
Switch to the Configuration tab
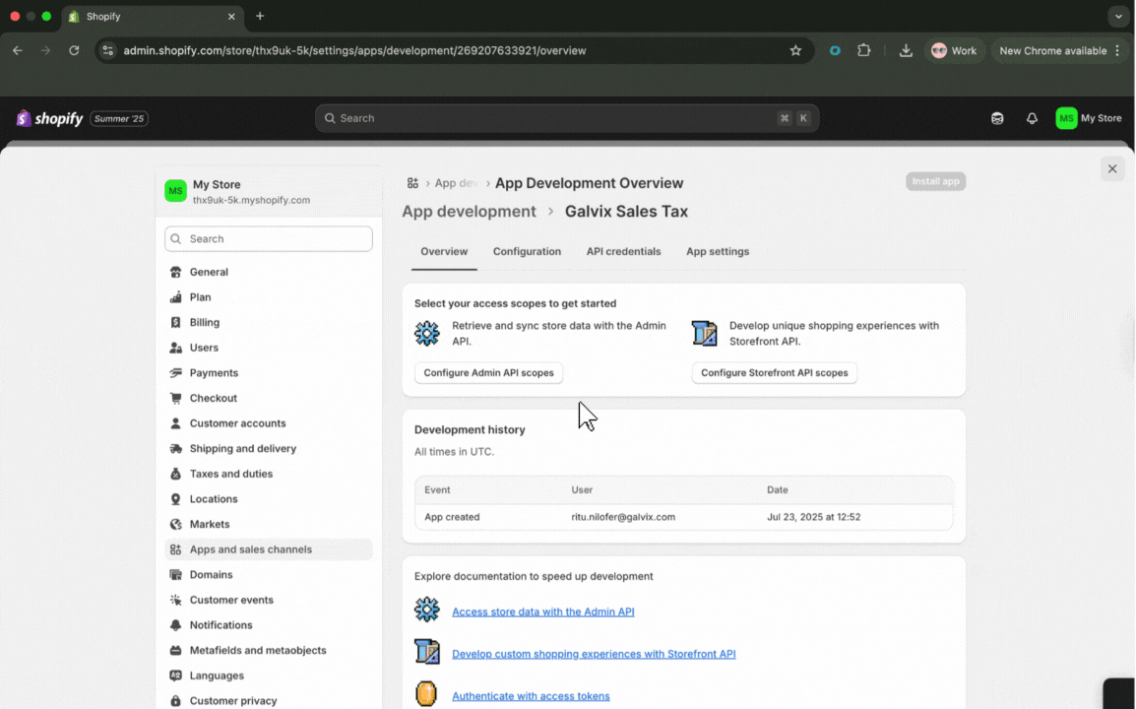click(527, 251)
